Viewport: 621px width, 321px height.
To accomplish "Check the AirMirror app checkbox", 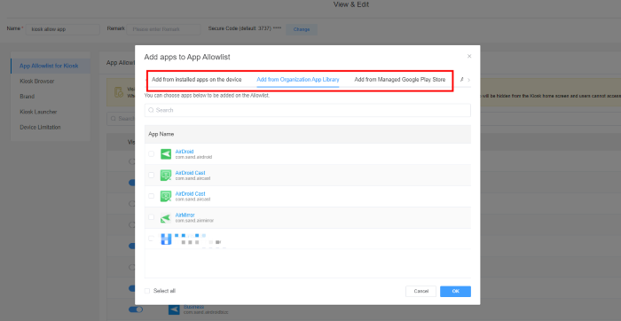I will click(x=152, y=217).
